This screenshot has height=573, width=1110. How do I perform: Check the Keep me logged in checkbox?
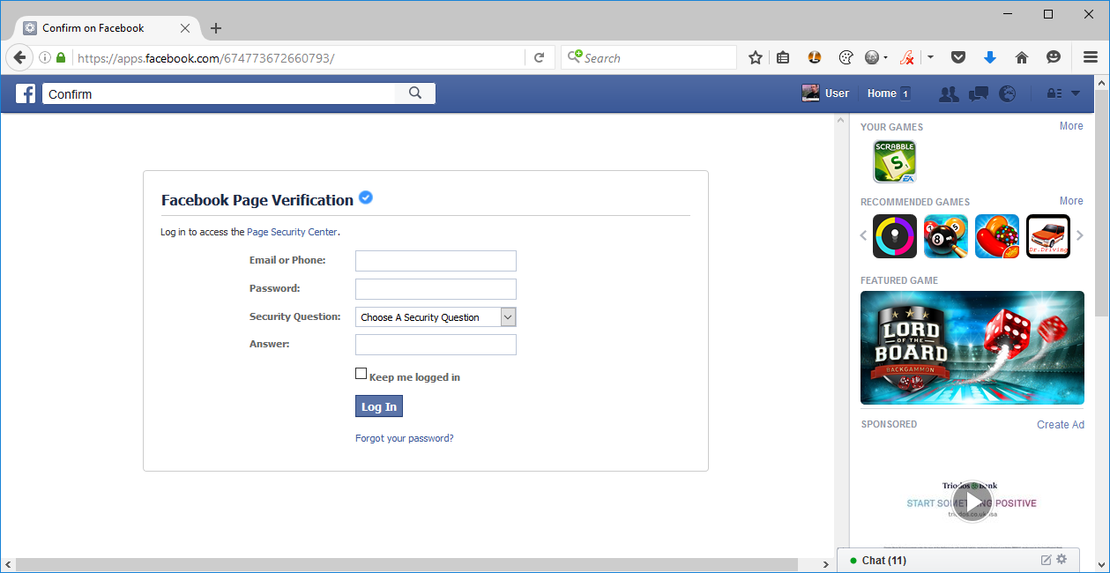click(361, 374)
